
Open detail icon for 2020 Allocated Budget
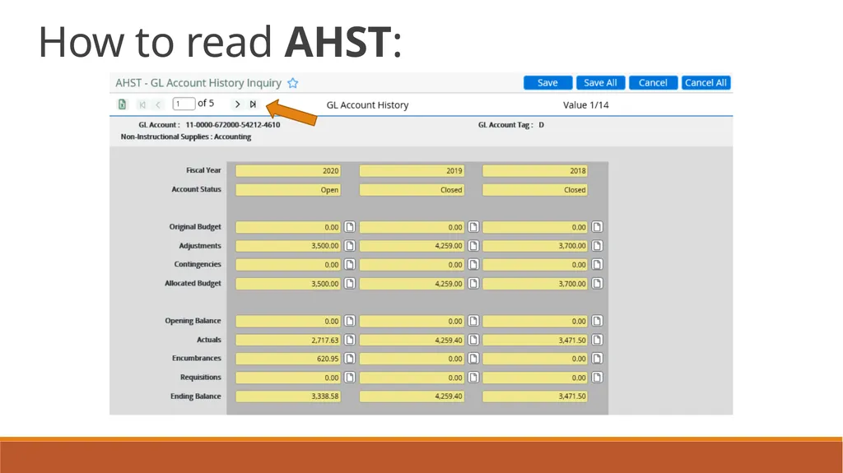[x=349, y=283]
